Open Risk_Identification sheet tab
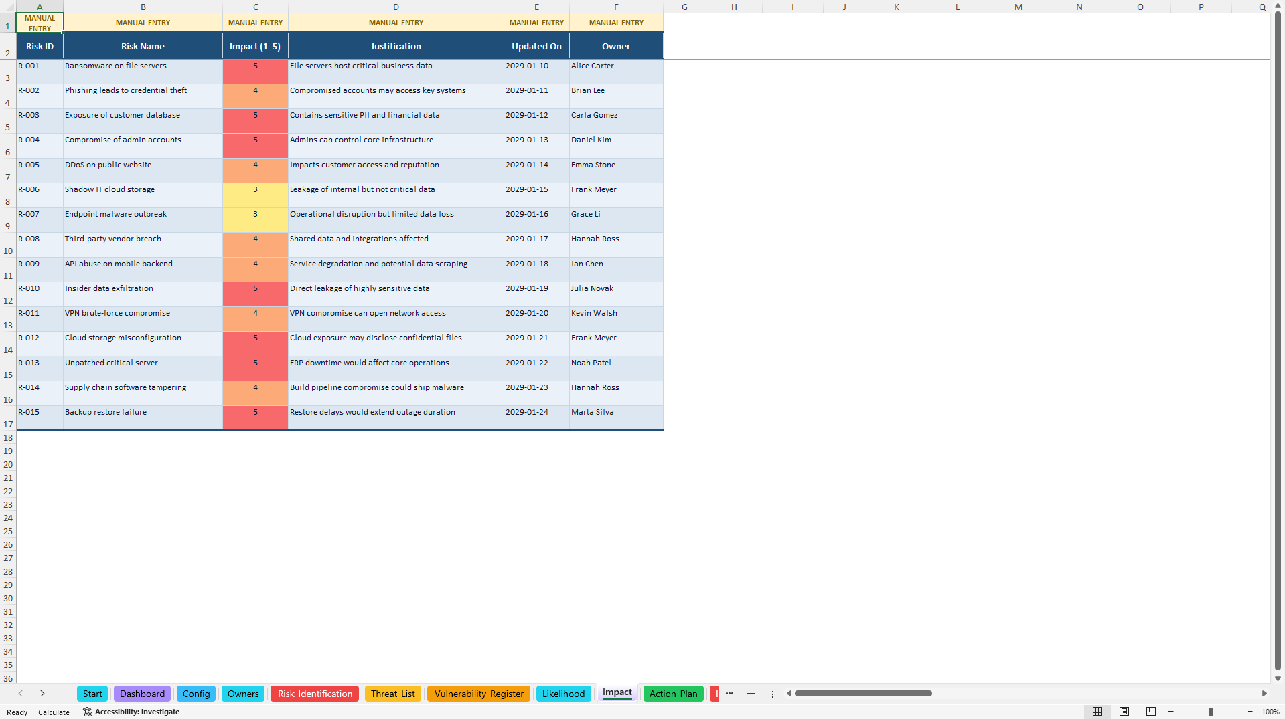Screen dimensions: 1285x719 click(x=315, y=694)
